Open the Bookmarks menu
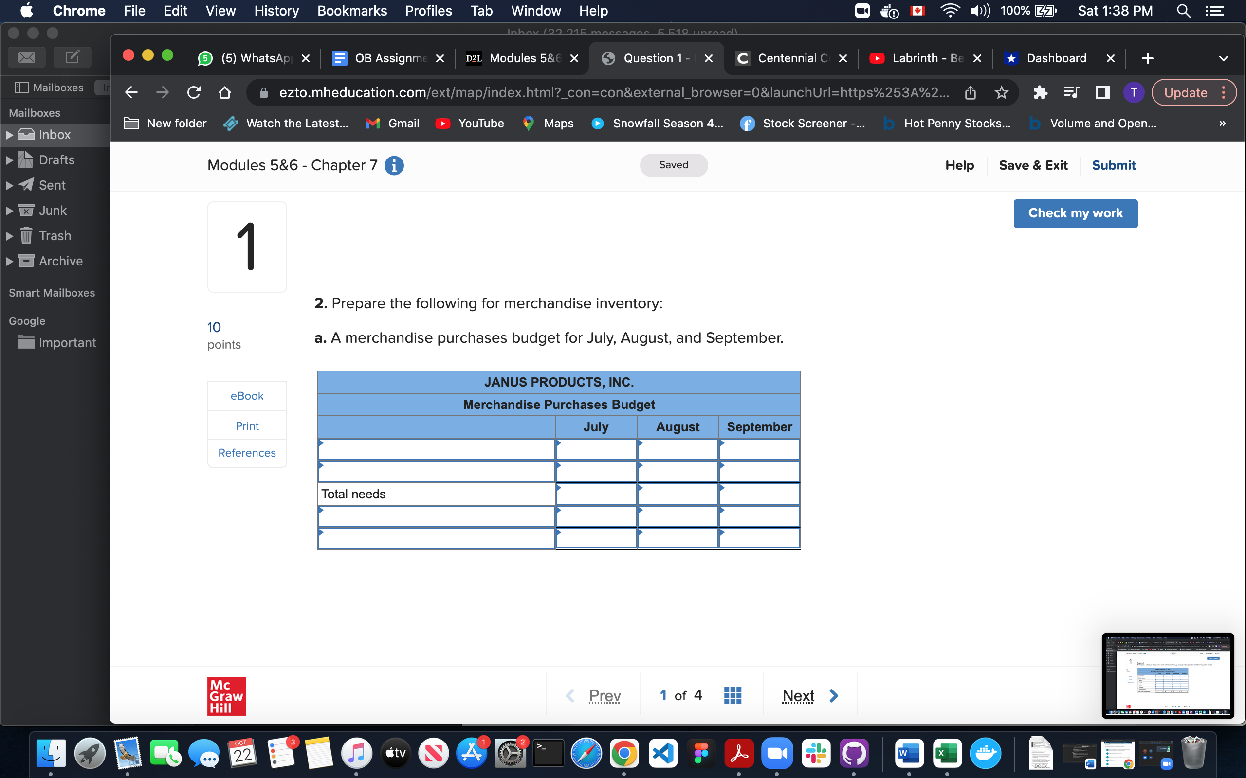 352,11
